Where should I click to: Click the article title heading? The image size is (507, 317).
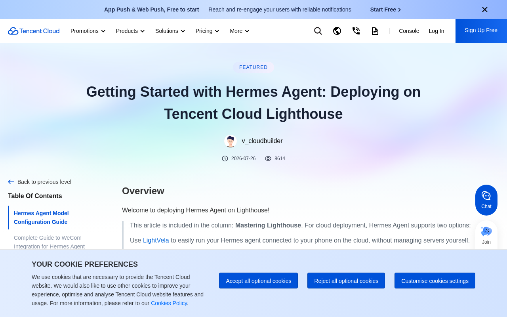[x=253, y=103]
